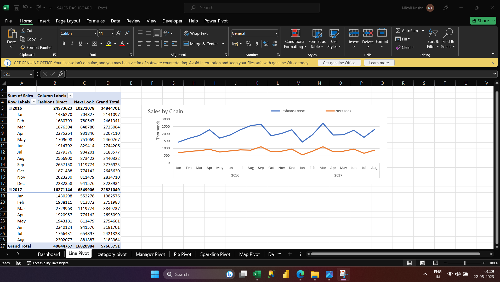500x282 pixels.
Task: Toggle italic formatting
Action: 72,44
